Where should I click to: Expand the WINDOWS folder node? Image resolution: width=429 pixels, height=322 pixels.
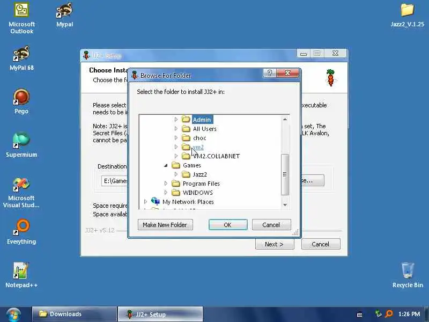tap(166, 193)
